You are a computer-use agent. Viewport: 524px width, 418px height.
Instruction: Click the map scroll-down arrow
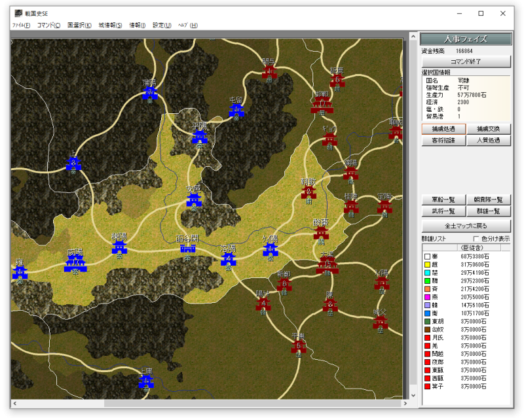point(413,395)
